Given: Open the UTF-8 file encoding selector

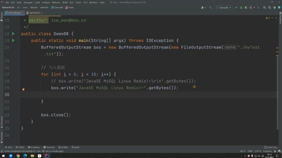Looking at the screenshot, I should (x=258, y=151).
